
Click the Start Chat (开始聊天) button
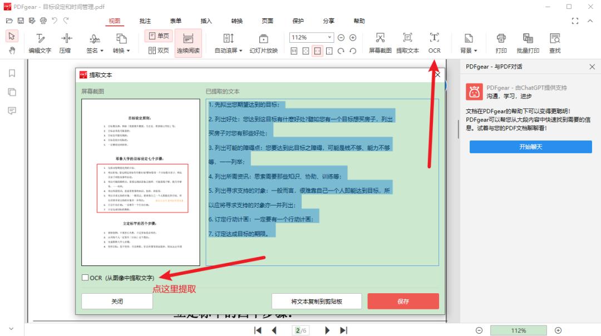[x=530, y=147]
